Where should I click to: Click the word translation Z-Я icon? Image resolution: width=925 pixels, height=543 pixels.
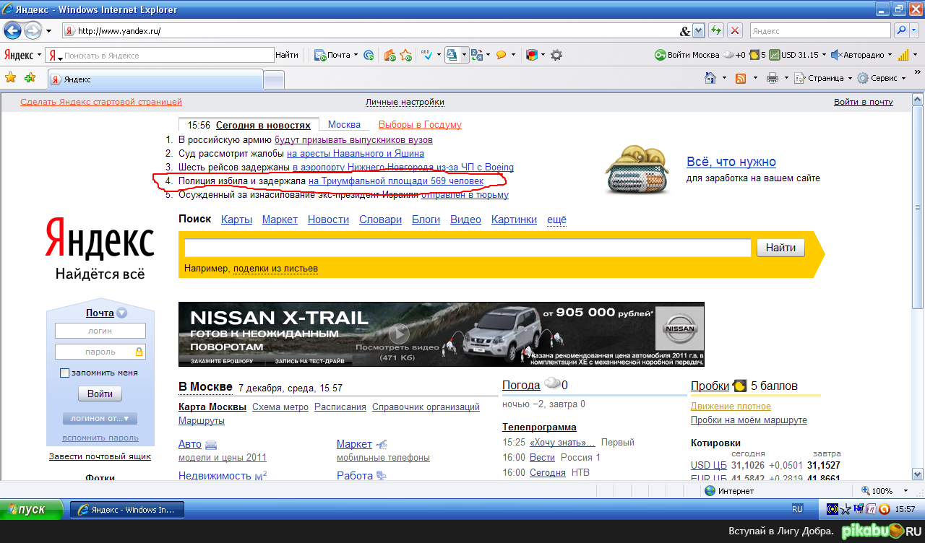click(x=478, y=55)
